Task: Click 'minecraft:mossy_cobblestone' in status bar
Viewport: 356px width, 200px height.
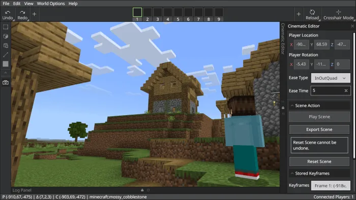Action: coord(118,197)
